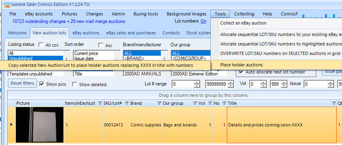Open the Buying tools menu

pyautogui.click(x=146, y=14)
